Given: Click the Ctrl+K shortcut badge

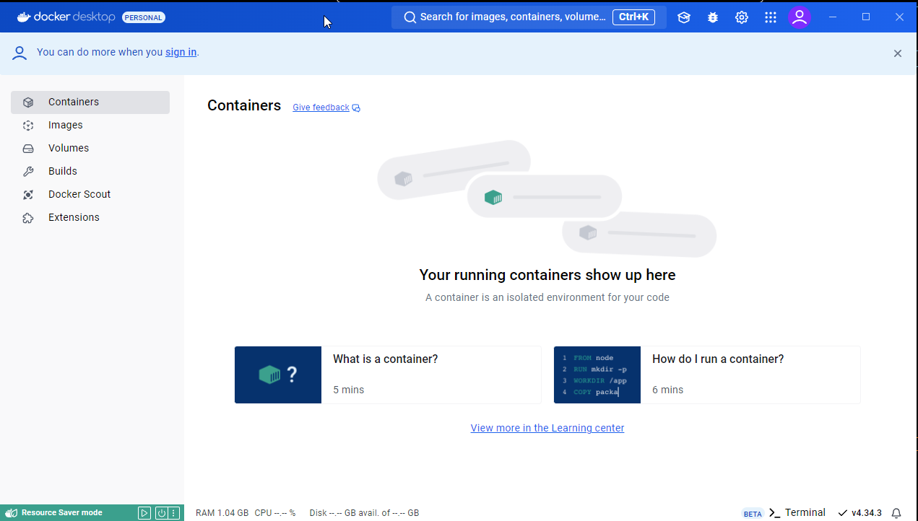Looking at the screenshot, I should 633,17.
